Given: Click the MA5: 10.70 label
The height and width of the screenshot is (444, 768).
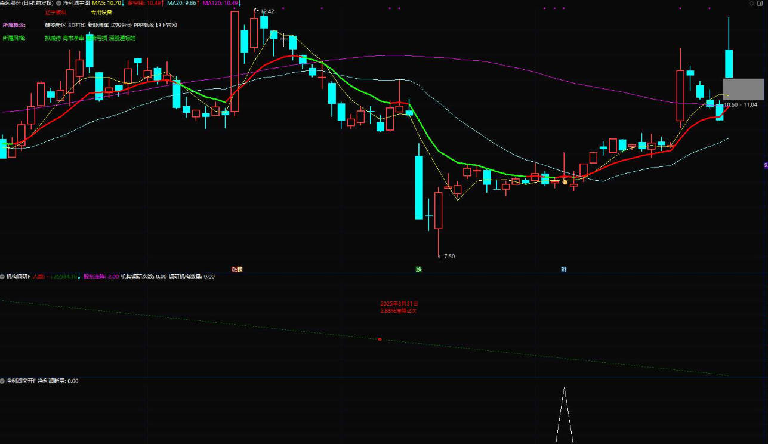Looking at the screenshot, I should pos(108,3).
